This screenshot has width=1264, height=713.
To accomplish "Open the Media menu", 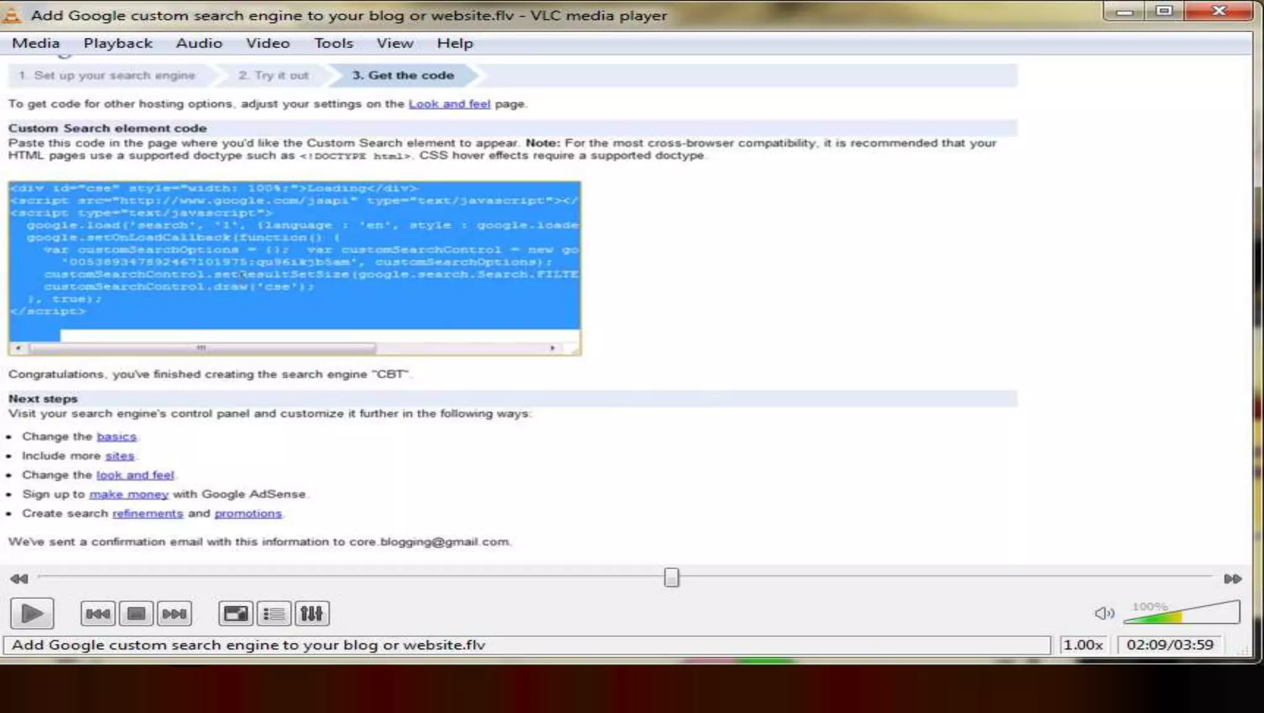I will (36, 43).
